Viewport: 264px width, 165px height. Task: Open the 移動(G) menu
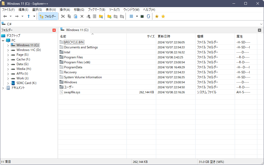pyautogui.click(x=79, y=10)
